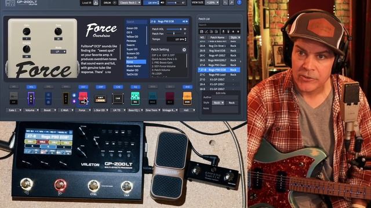Open the Patch Setting gear icon
The height and width of the screenshot is (208, 371).
(x=184, y=50)
